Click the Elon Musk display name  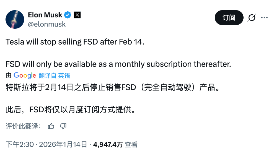click(x=45, y=15)
